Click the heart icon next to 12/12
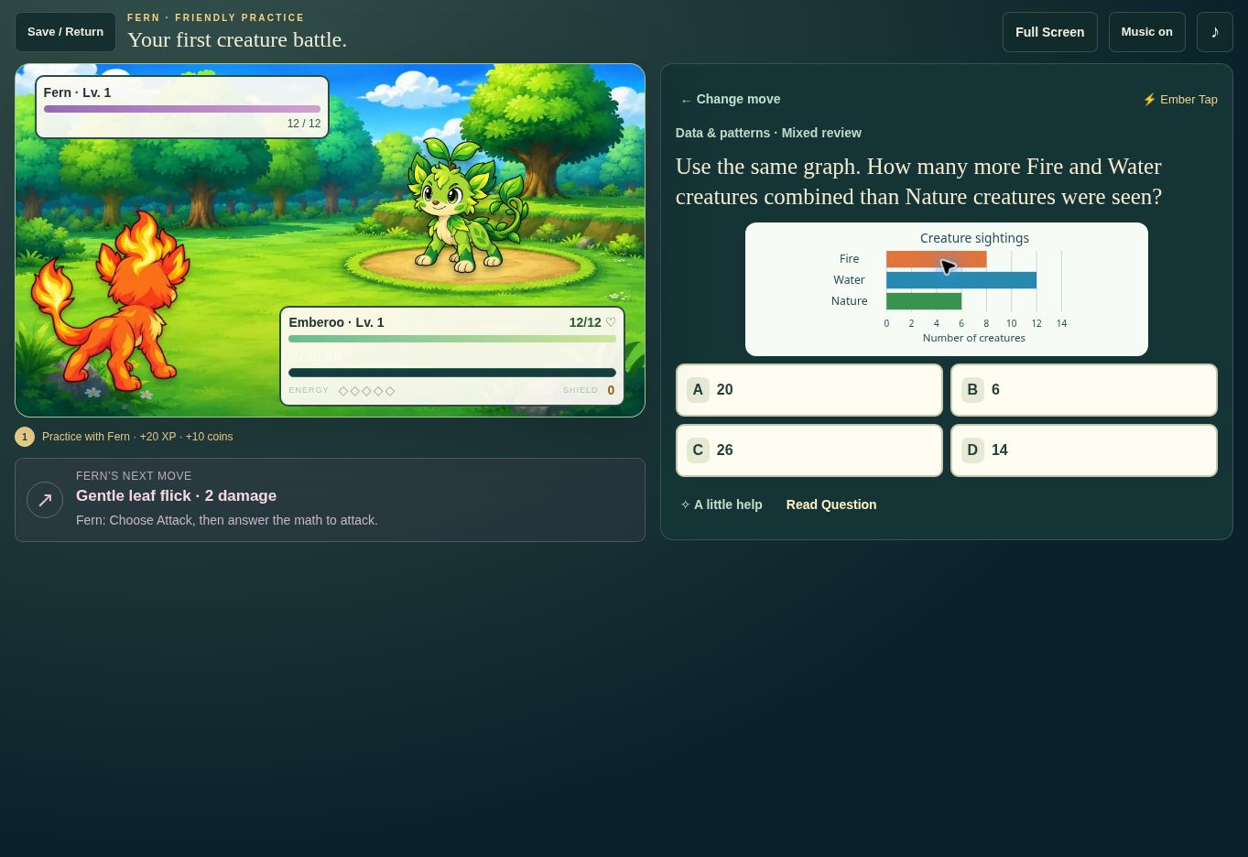1248x857 pixels. (611, 322)
